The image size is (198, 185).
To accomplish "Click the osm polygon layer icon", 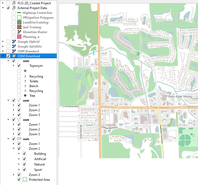I will (19, 139).
